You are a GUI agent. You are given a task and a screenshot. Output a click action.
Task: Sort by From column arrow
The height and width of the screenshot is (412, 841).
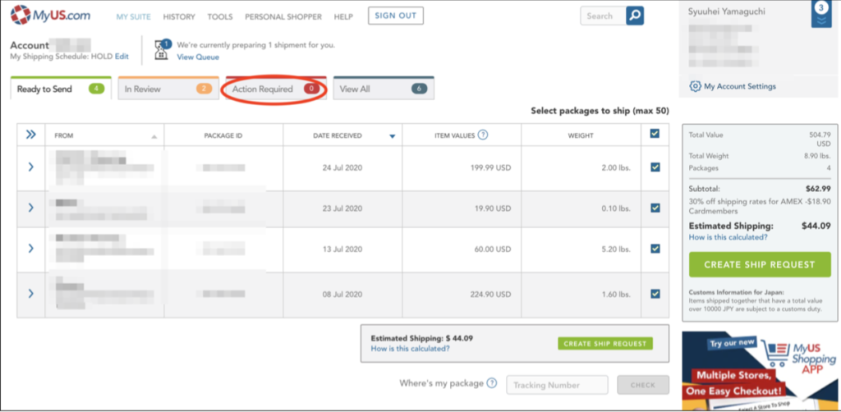154,136
